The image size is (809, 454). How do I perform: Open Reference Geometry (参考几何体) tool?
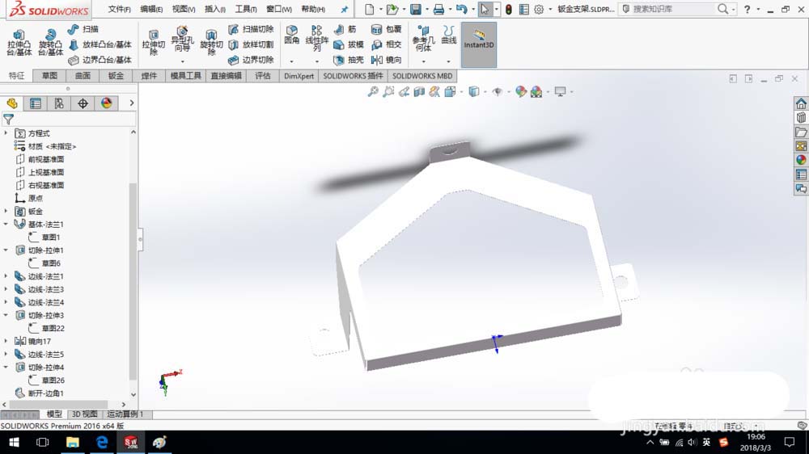click(x=423, y=39)
